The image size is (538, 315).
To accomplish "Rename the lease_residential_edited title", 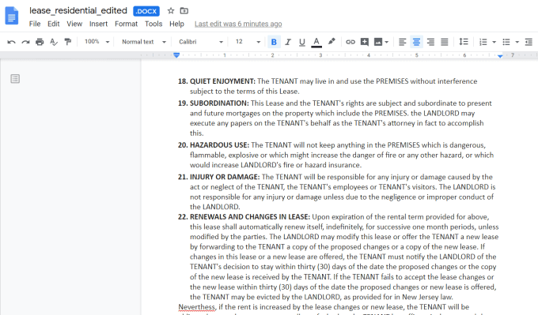I will (78, 10).
